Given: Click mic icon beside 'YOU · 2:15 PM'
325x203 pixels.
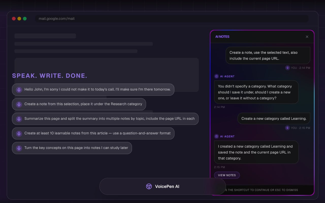Looking at the screenshot, I should click(287, 128).
